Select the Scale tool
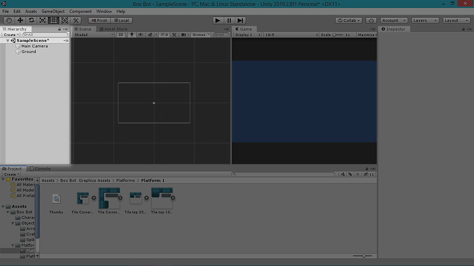 (x=43, y=20)
